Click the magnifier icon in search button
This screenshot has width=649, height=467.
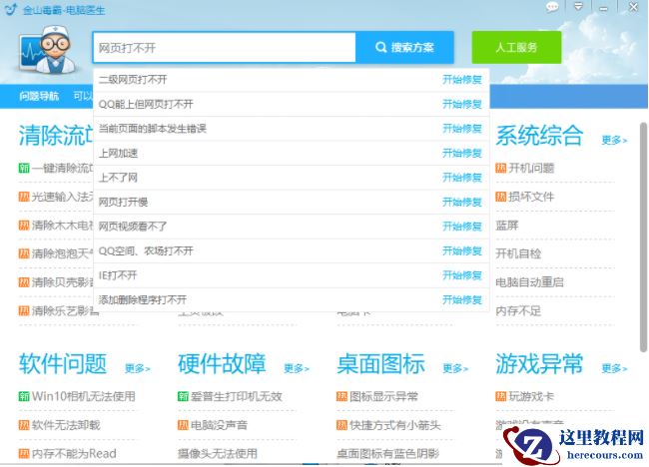380,47
